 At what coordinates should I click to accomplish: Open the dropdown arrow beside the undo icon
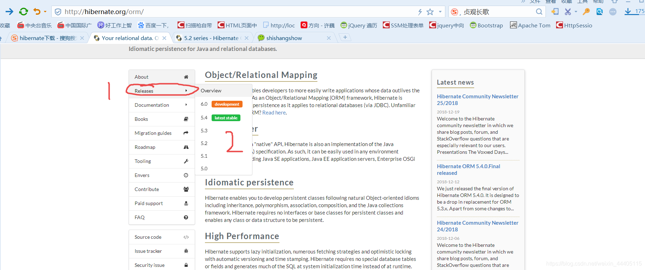(x=45, y=12)
